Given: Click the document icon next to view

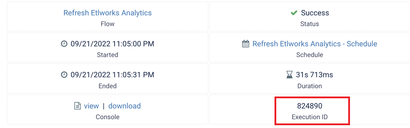Looking at the screenshot, I should pos(77,106).
